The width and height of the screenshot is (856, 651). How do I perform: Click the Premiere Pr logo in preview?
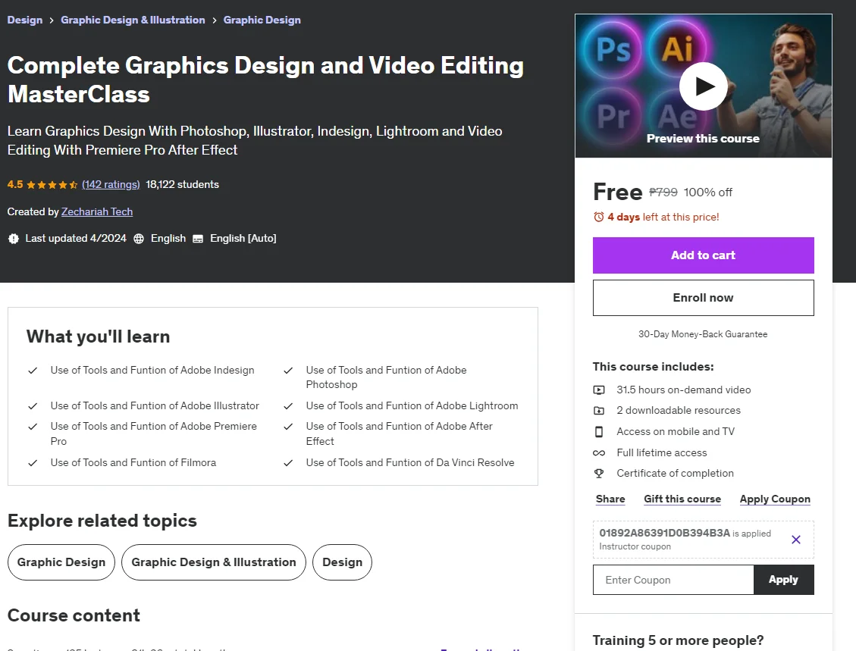[x=613, y=116]
